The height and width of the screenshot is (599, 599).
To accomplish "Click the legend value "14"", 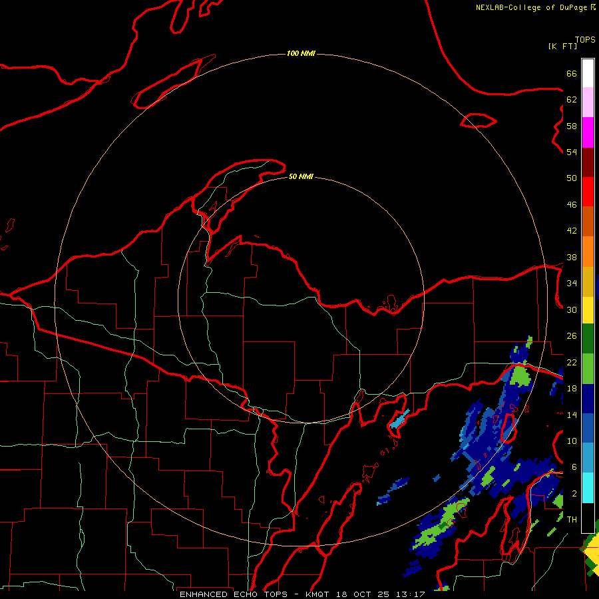I will 572,415.
